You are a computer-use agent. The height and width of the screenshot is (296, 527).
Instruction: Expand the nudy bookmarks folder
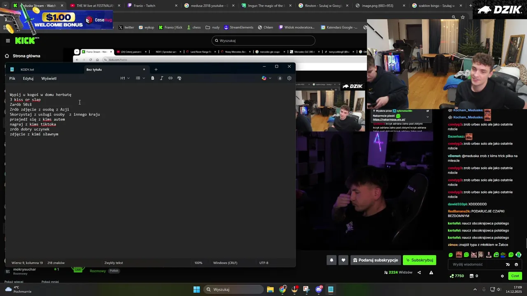(x=213, y=28)
